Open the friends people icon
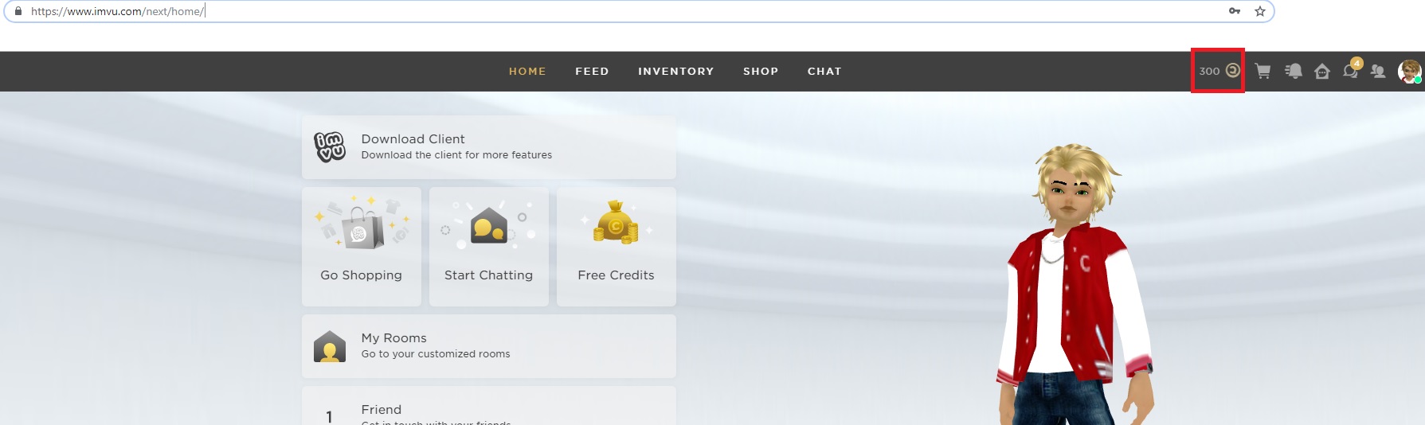The image size is (1425, 425). pos(1378,71)
